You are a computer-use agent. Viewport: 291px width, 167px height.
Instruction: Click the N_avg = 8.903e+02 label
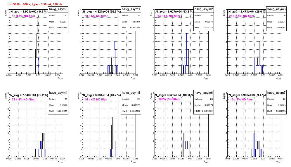(x=29, y=11)
